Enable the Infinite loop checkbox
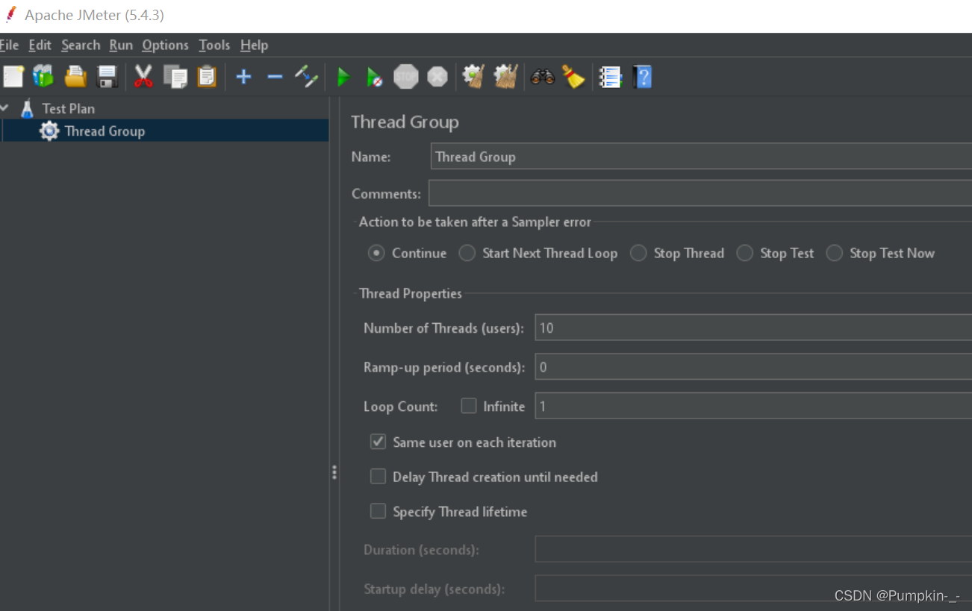This screenshot has width=972, height=611. click(x=469, y=406)
